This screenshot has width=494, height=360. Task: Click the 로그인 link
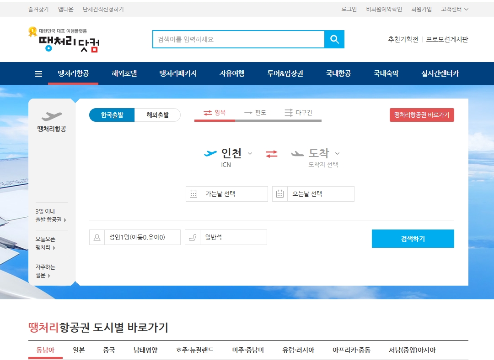click(x=349, y=9)
